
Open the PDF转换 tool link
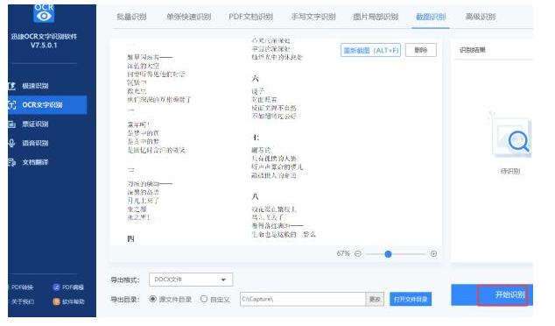(x=22, y=287)
